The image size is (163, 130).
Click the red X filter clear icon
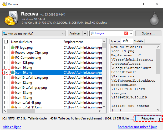[126, 33]
